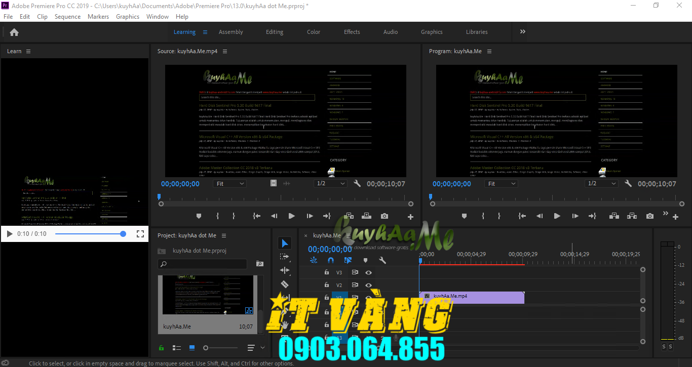Open the Sequence menu
Viewport: 692px width, 367px height.
[x=67, y=16]
